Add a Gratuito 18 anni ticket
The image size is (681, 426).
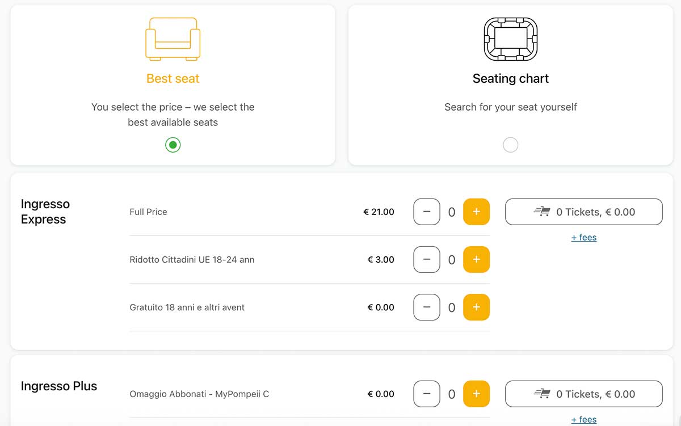pos(476,307)
